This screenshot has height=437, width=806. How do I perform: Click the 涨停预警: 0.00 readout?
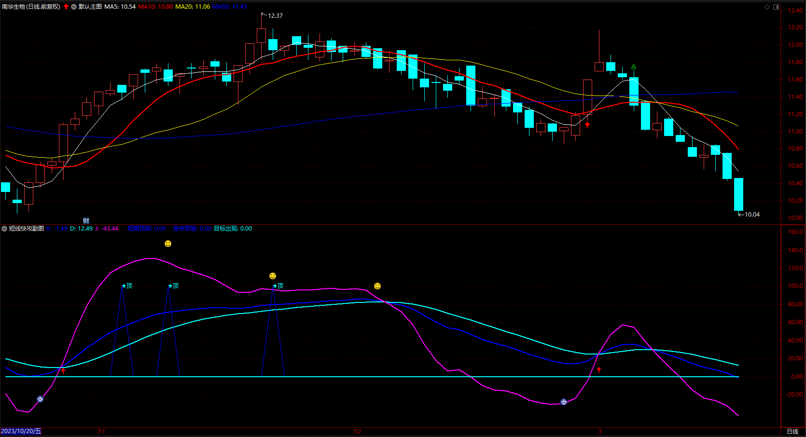tap(192, 229)
